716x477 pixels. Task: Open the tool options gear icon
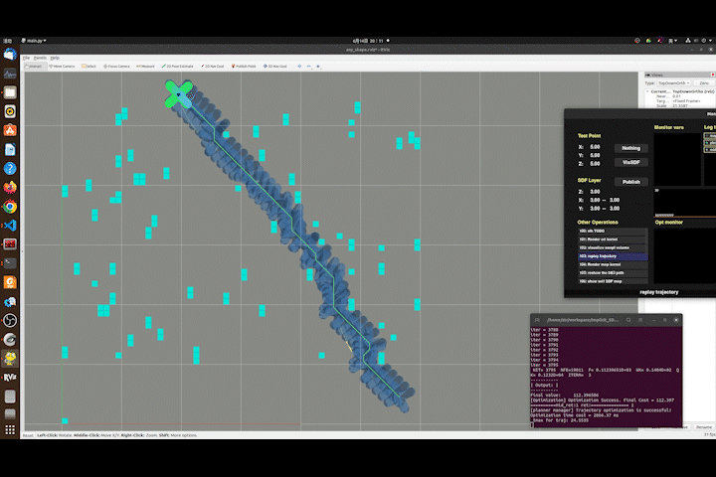pos(318,67)
